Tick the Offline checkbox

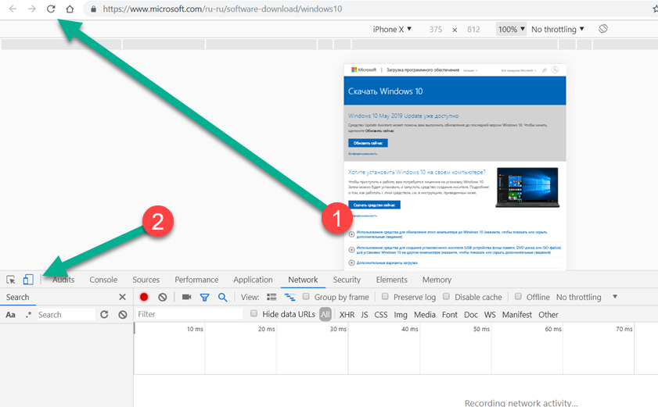pos(518,296)
